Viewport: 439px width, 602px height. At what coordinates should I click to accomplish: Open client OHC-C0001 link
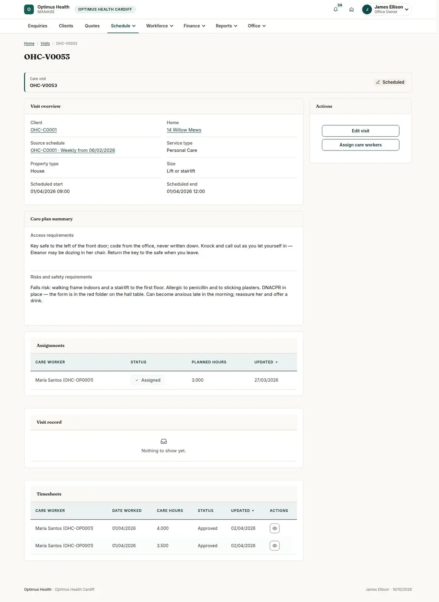tap(44, 130)
